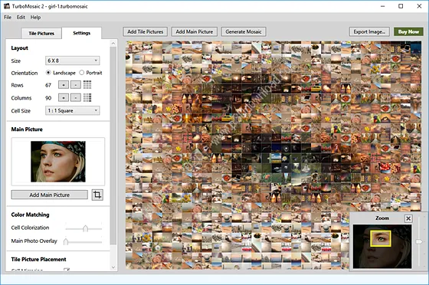Open the Size dropdown showing 6 X 8
Screen dimensions: 429x285
tap(73, 61)
